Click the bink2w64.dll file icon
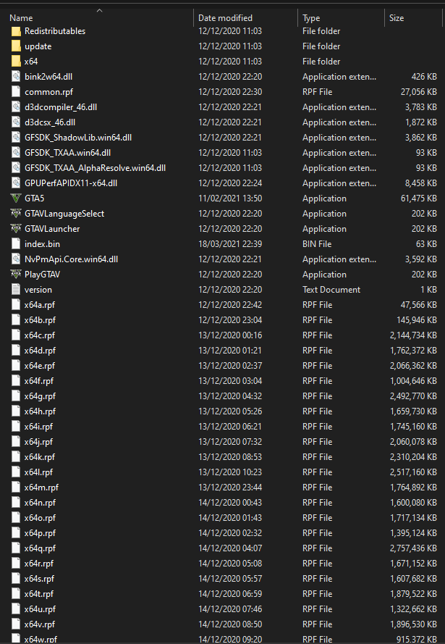This screenshot has width=445, height=644. point(16,77)
